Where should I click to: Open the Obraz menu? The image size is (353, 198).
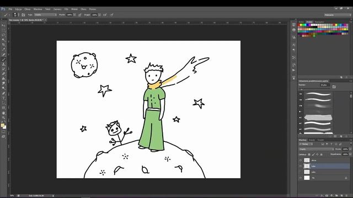(x=28, y=9)
